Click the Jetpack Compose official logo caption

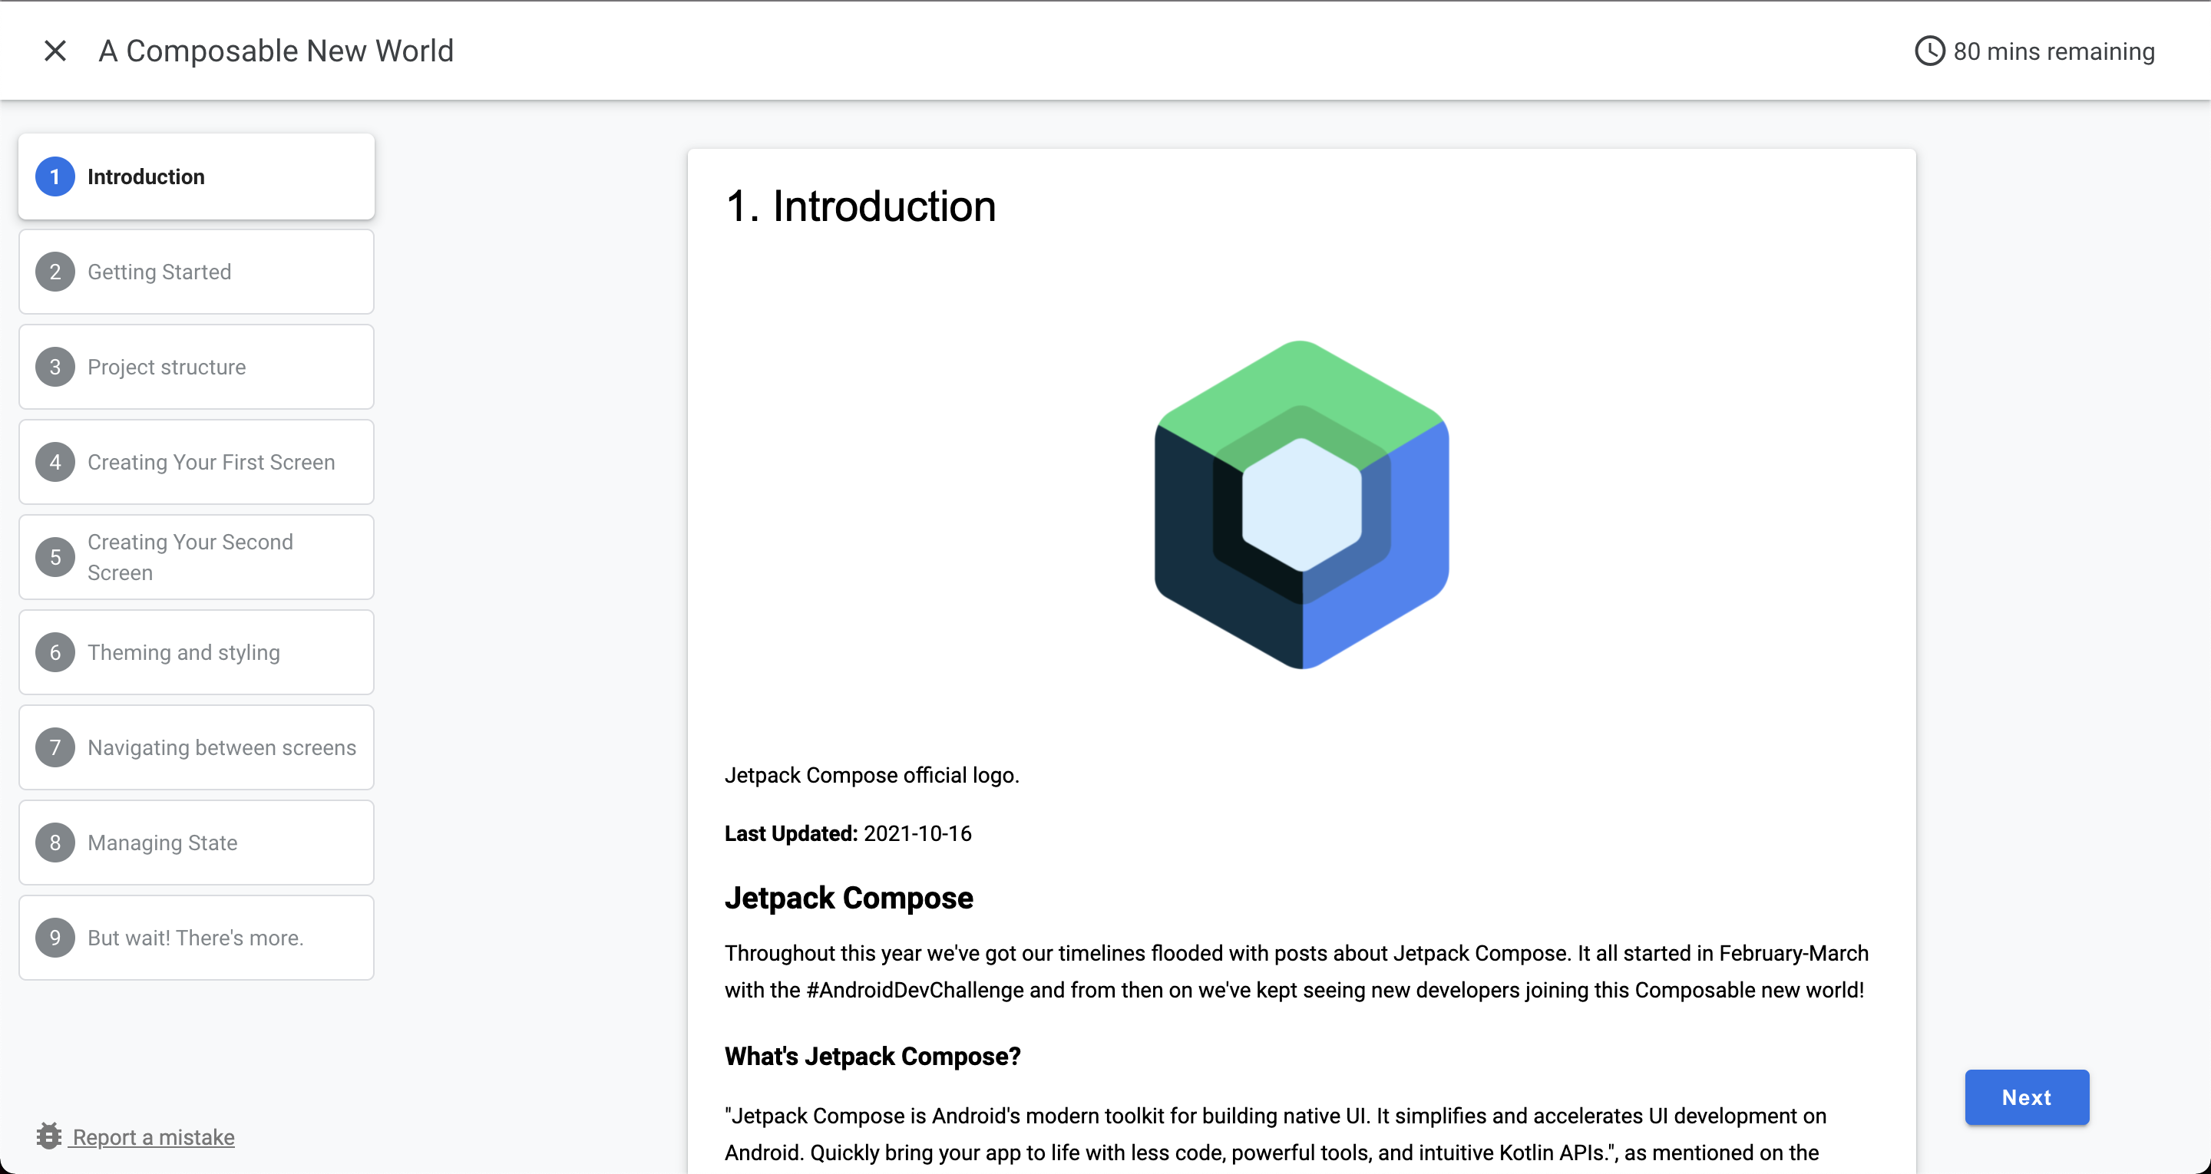tap(872, 775)
